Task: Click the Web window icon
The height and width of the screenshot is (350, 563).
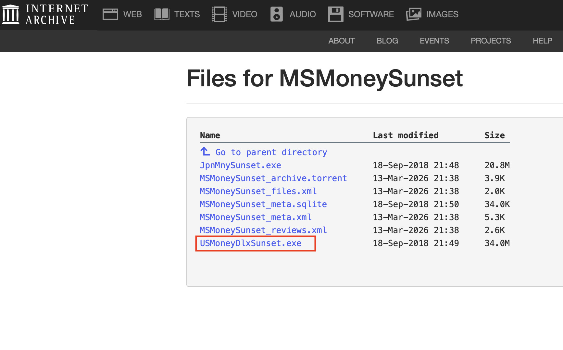Action: [x=110, y=14]
